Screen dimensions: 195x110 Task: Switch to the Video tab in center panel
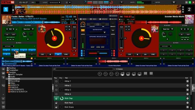point(93,19)
